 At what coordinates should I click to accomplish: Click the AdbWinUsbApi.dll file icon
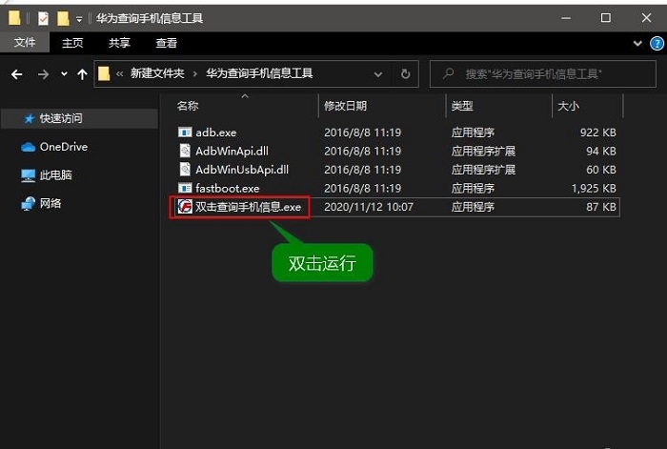185,170
